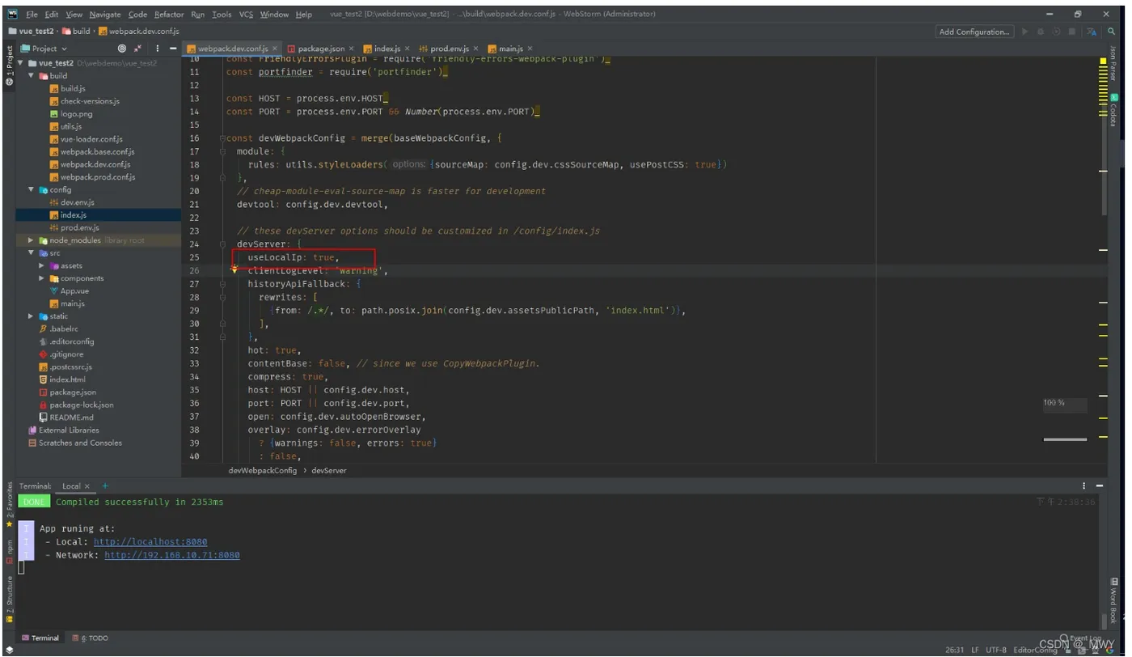Image resolution: width=1132 pixels, height=657 pixels.
Task: Select package-lock.json in project tree
Action: [x=82, y=405]
